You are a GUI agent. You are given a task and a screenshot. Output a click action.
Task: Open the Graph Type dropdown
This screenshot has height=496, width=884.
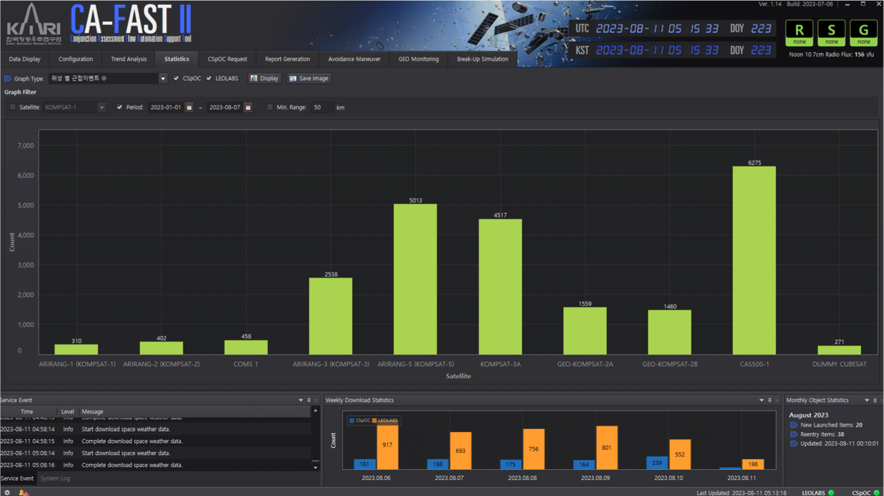[163, 78]
